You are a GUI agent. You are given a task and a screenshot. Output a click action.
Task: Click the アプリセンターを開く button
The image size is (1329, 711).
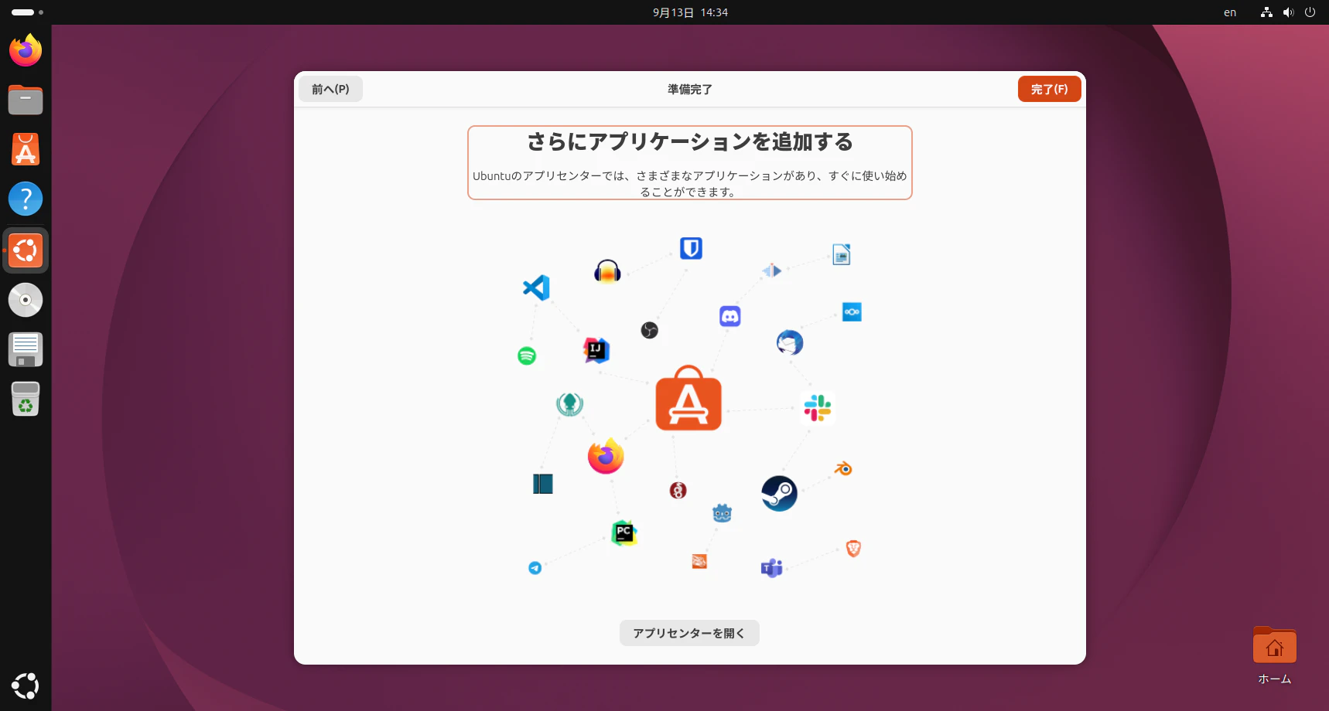pos(689,633)
